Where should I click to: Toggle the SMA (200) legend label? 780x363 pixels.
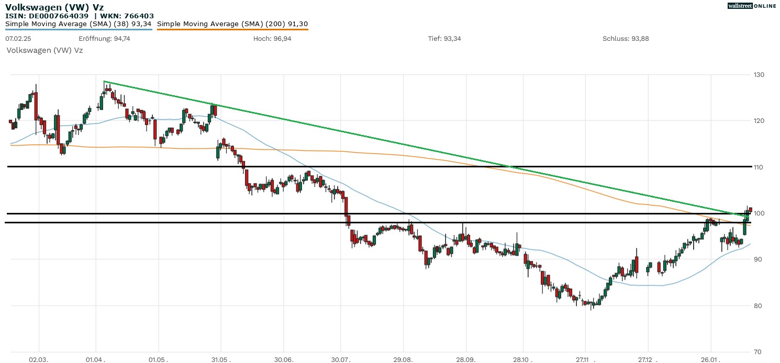[x=232, y=24]
